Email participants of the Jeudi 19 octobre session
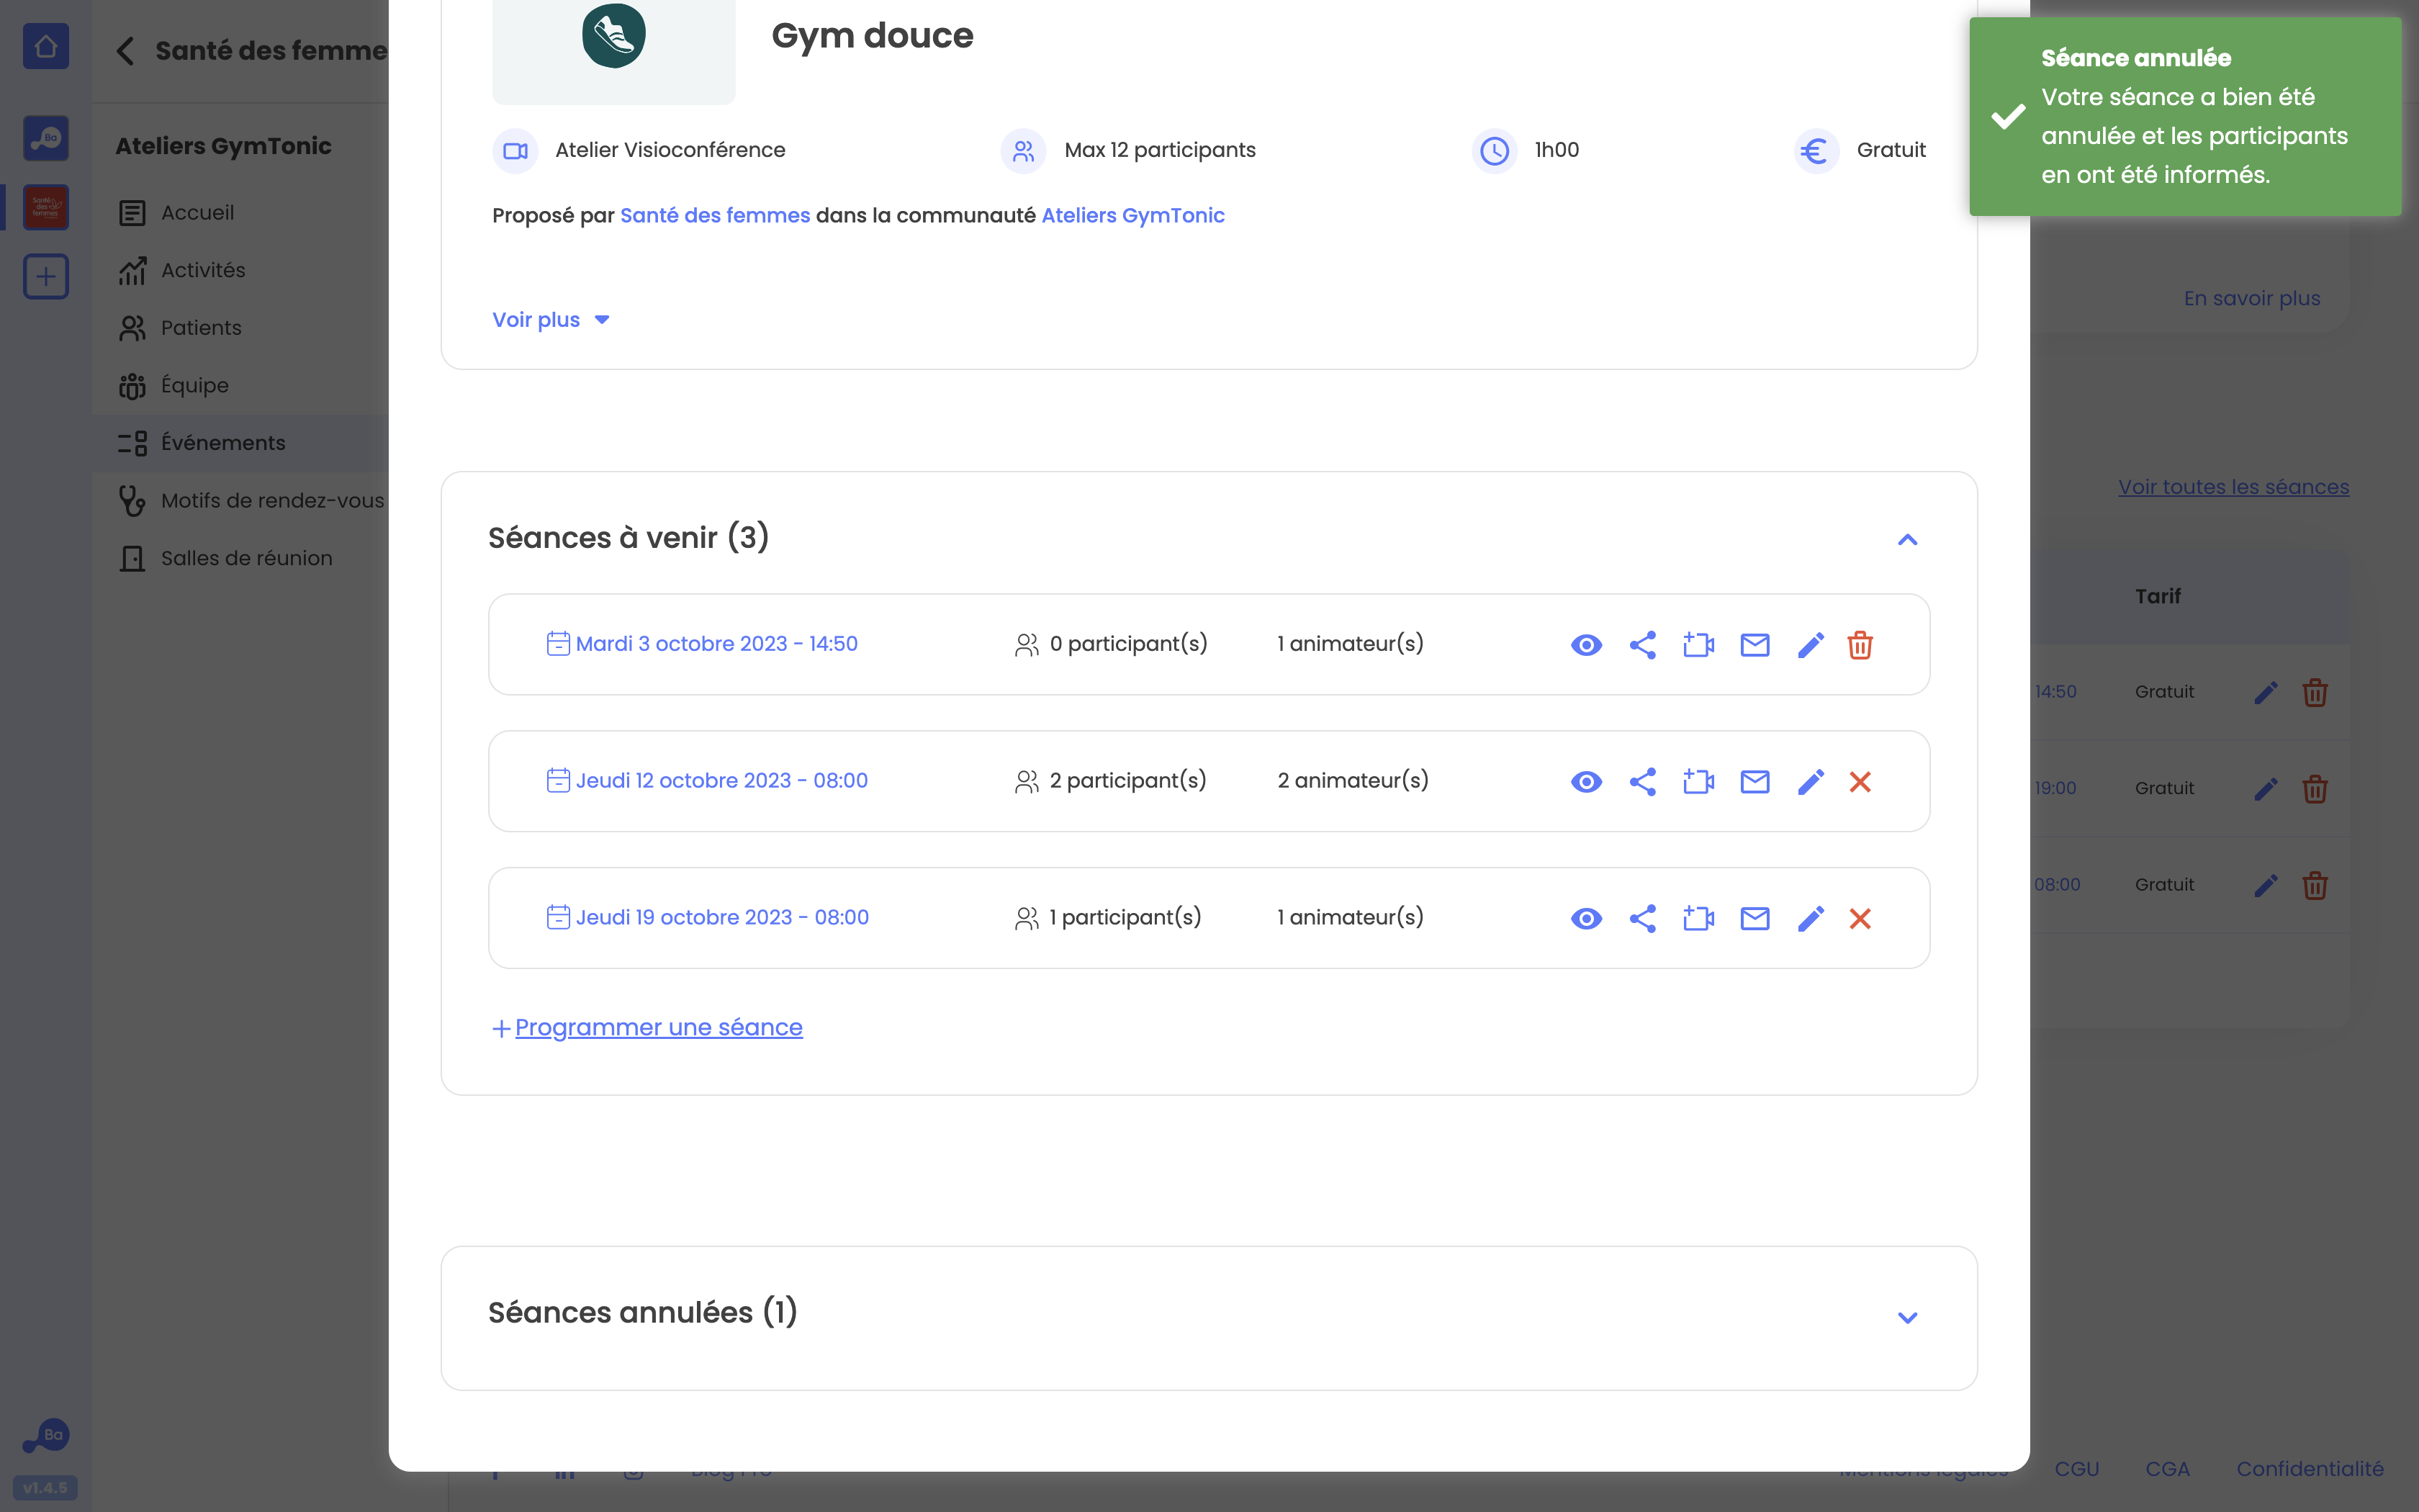 pos(1754,919)
